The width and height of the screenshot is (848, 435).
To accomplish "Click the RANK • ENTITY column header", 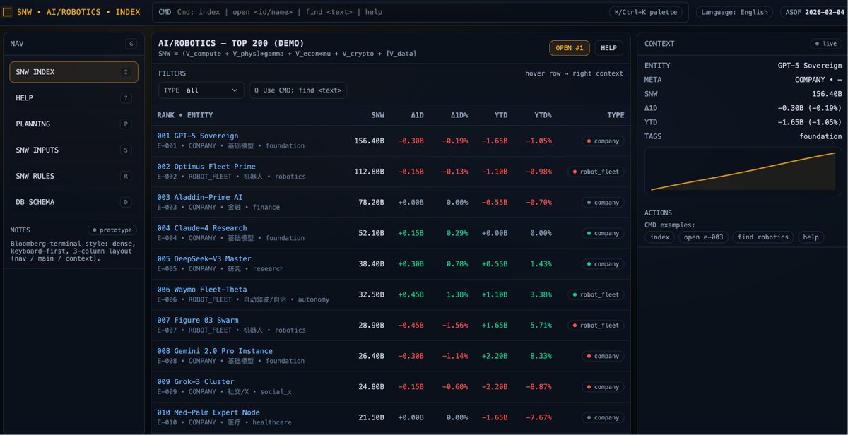I will tap(185, 115).
